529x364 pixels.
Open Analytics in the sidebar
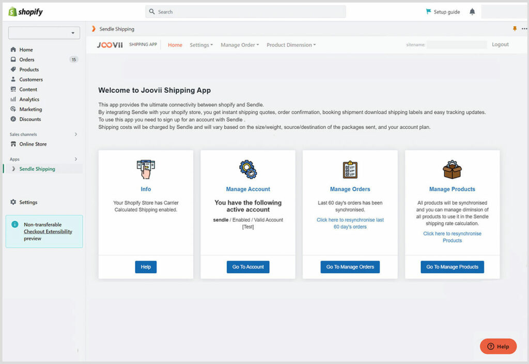tap(29, 100)
